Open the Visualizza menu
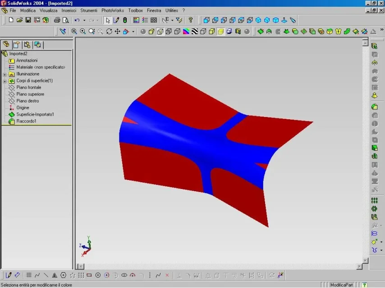The height and width of the screenshot is (288, 385). (x=48, y=10)
